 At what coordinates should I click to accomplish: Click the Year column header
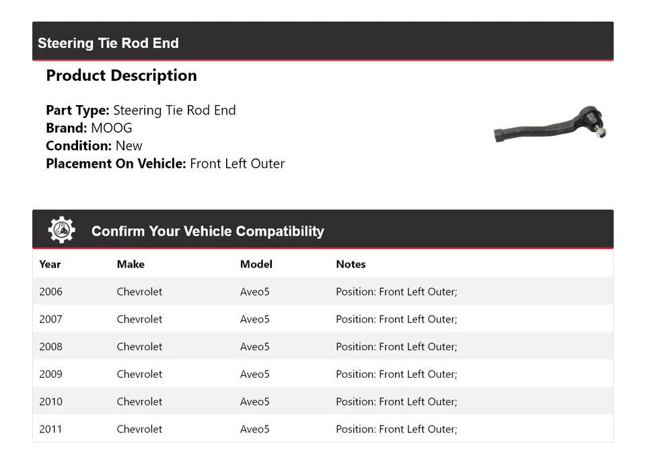50,264
